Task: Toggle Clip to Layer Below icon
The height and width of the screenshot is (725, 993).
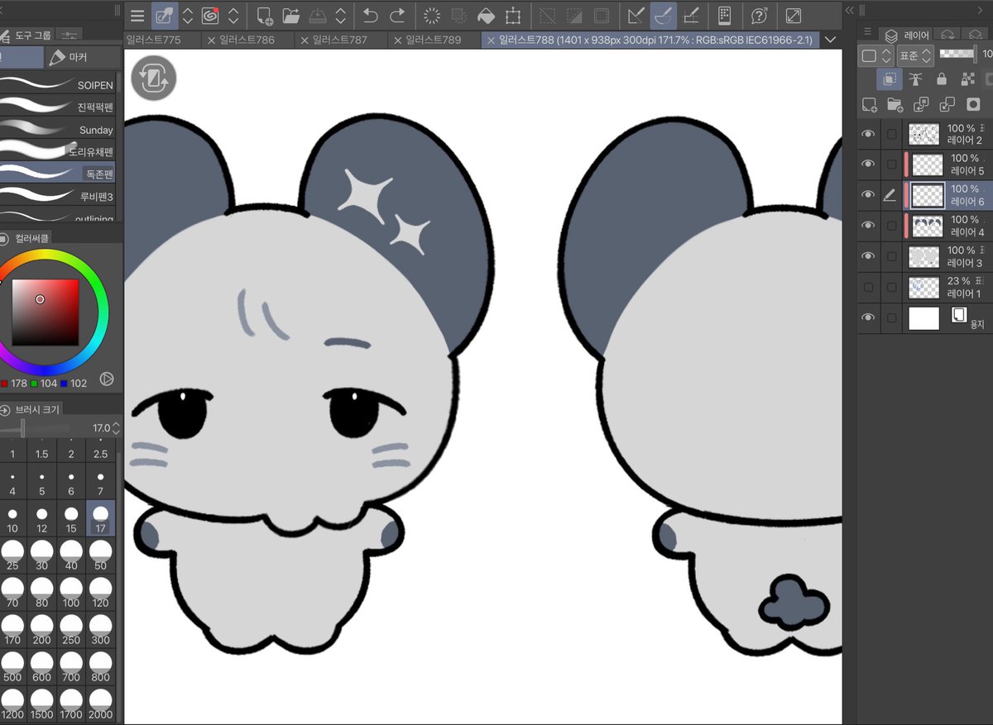Action: [x=890, y=79]
